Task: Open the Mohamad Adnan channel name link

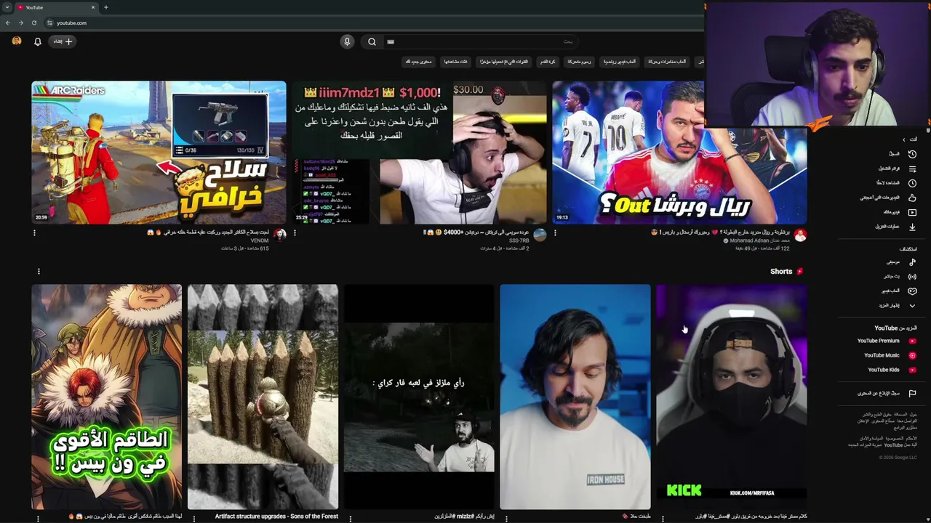Action: click(760, 240)
